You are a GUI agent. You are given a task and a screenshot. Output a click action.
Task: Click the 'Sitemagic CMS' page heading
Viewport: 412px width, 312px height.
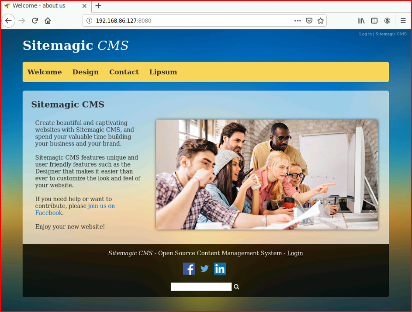point(68,104)
